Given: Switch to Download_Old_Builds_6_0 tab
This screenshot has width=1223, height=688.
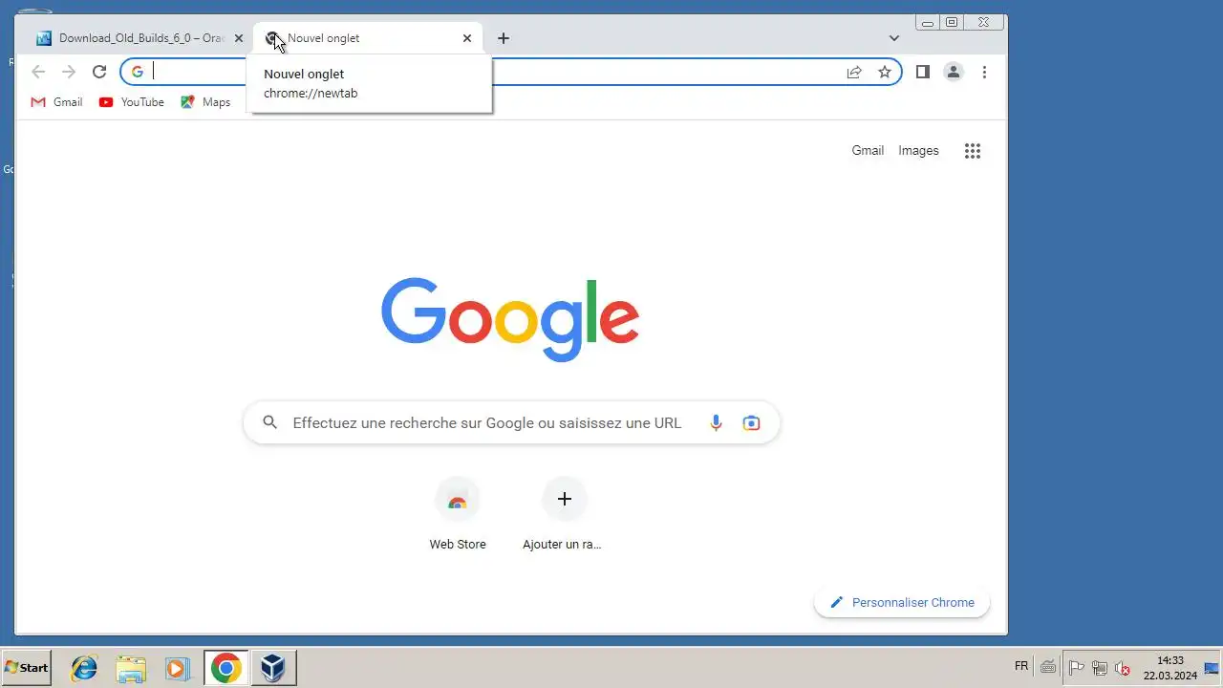Looking at the screenshot, I should [139, 38].
